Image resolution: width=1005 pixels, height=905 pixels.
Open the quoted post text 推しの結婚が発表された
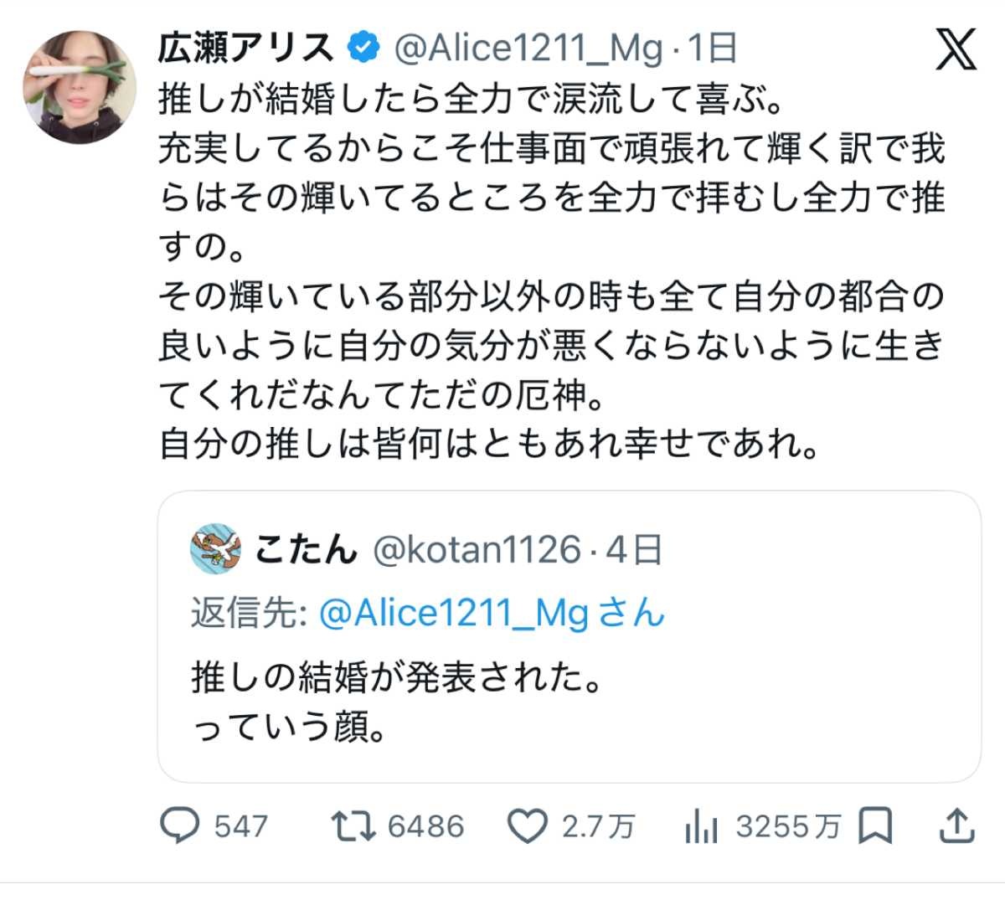397,676
